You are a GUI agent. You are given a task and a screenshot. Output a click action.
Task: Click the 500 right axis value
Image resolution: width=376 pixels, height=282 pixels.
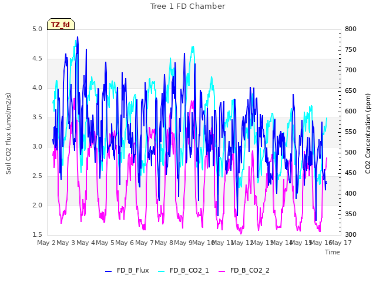pos(351,153)
